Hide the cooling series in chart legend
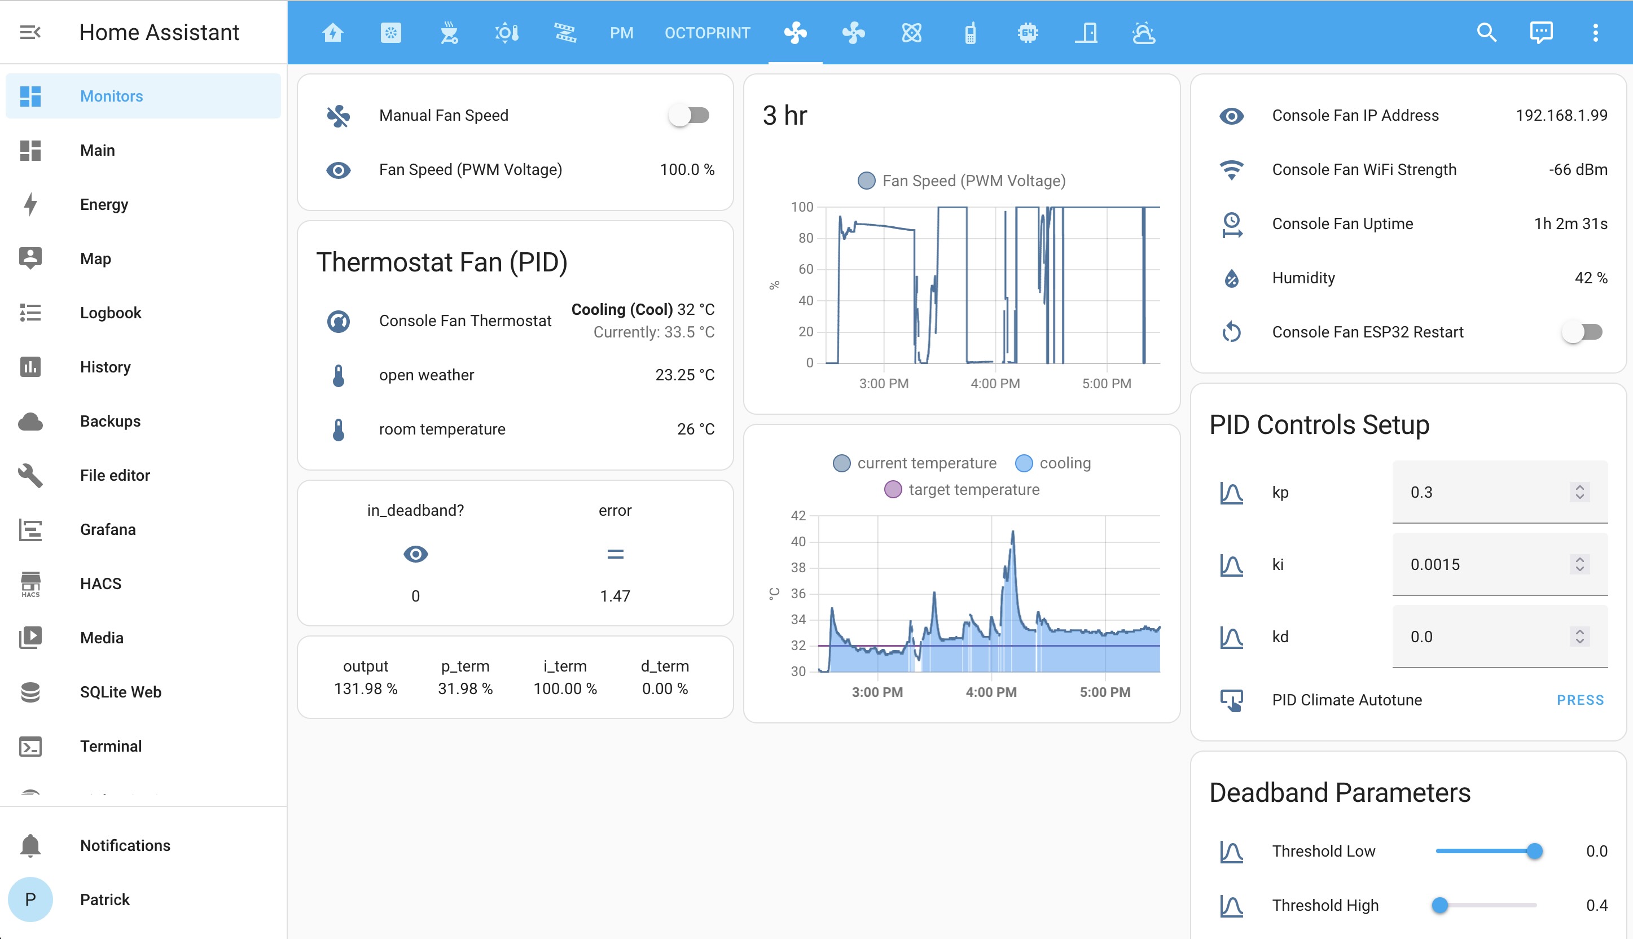The width and height of the screenshot is (1633, 939). tap(1053, 463)
